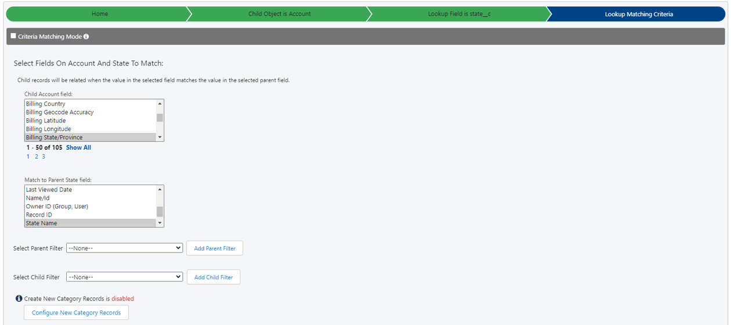Click the Add Child Filter button
731x325 pixels.
tap(213, 277)
